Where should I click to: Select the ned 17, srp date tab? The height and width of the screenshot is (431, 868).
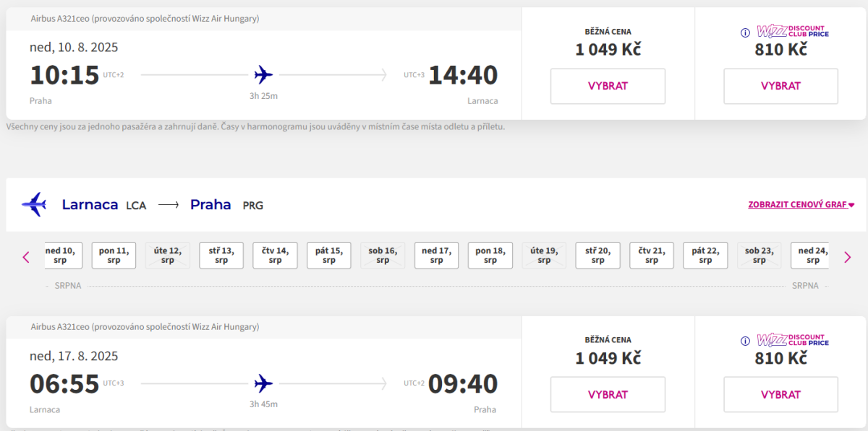(436, 256)
